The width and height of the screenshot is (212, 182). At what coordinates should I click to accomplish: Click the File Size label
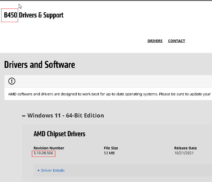tap(111, 148)
